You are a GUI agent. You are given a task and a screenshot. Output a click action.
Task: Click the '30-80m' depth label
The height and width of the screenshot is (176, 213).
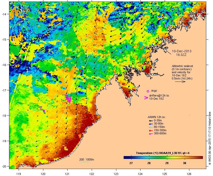click(x=158, y=124)
